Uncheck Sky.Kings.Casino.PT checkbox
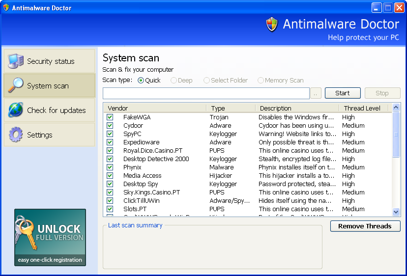This screenshot has width=407, height=276. 110,192
